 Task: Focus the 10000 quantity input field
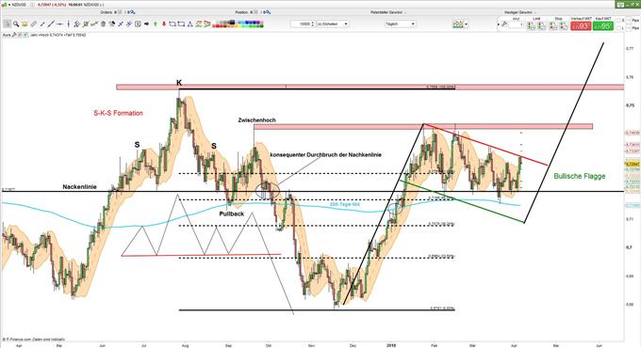(301, 24)
